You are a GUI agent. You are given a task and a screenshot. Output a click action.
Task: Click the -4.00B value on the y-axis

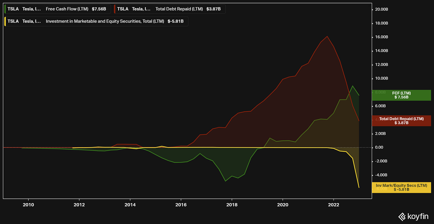pyautogui.click(x=381, y=175)
